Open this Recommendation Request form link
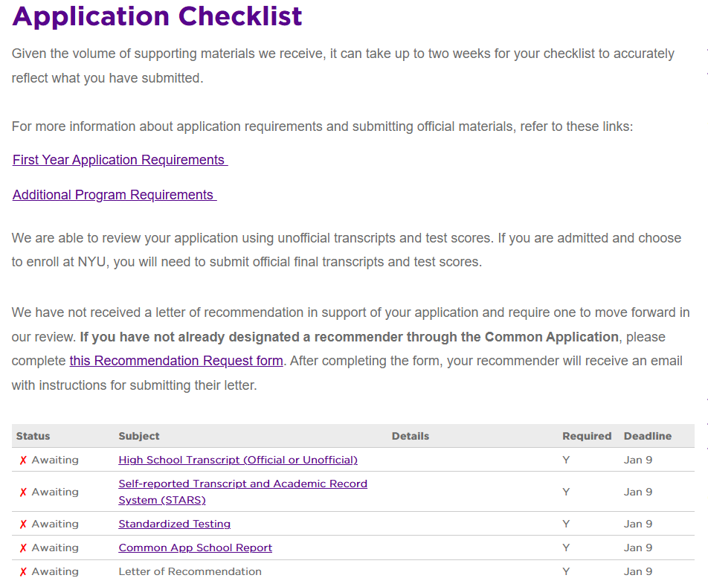708x581 pixels. pos(176,361)
